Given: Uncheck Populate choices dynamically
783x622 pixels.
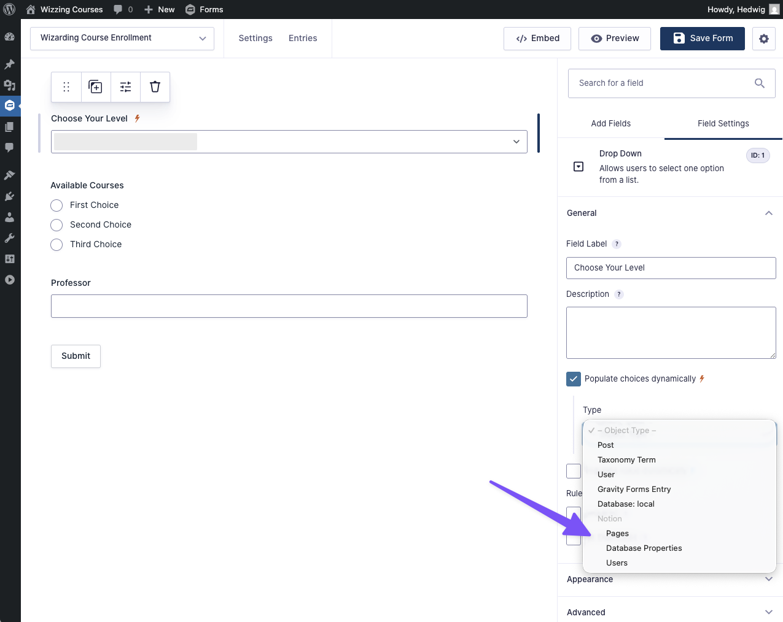Looking at the screenshot, I should click(x=573, y=379).
